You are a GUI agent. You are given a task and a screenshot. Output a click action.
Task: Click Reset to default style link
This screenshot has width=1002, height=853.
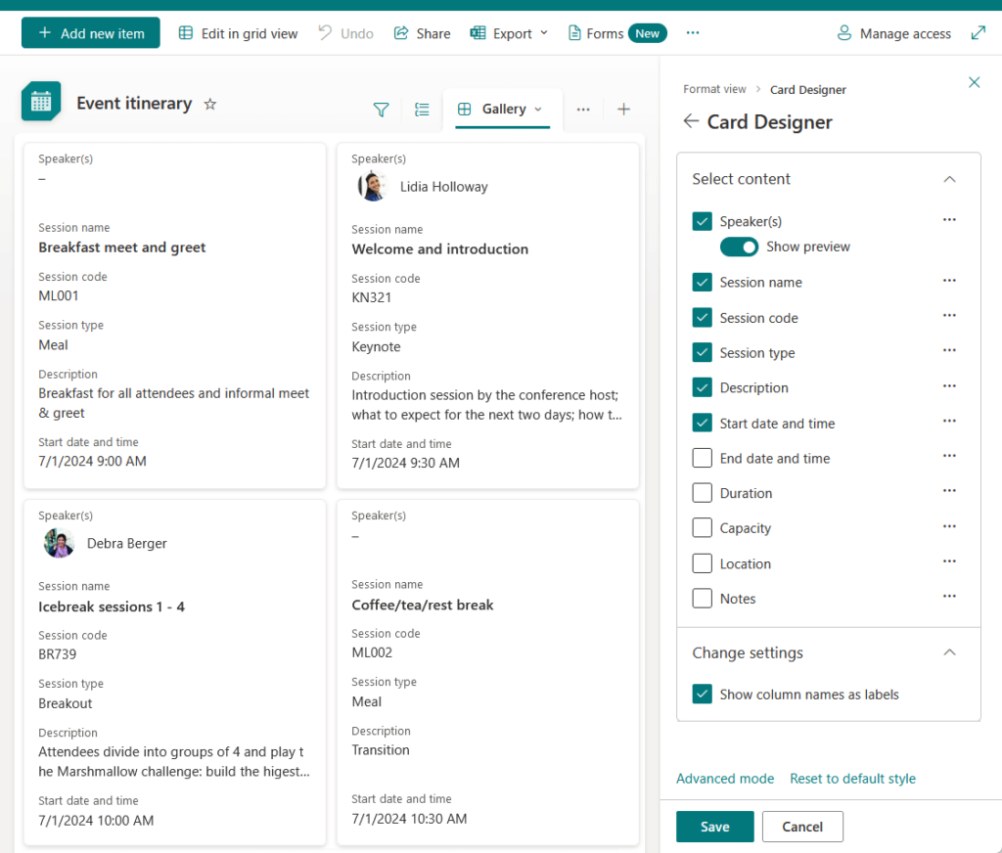point(852,779)
